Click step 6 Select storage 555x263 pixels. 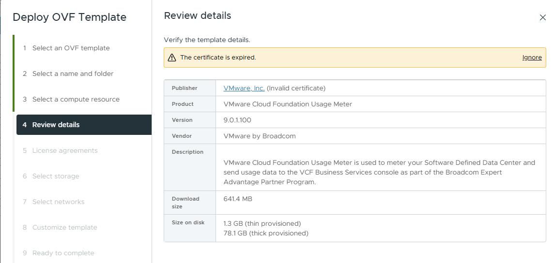coord(56,176)
